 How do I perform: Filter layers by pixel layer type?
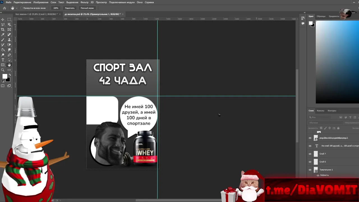pyautogui.click(x=341, y=117)
